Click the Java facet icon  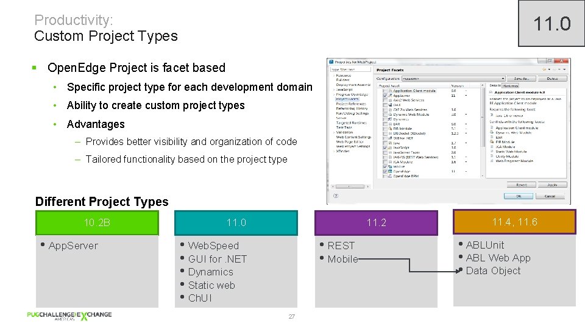[390, 143]
